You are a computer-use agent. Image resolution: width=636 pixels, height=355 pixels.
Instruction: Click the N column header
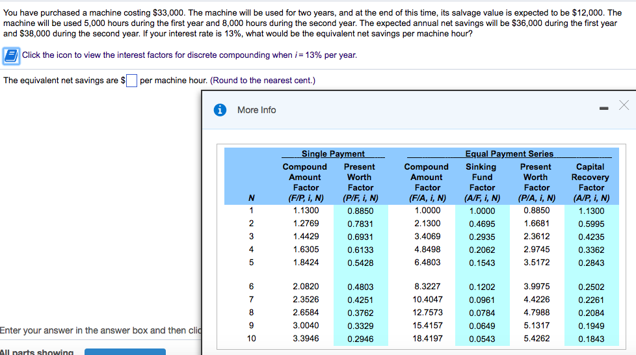(x=251, y=198)
